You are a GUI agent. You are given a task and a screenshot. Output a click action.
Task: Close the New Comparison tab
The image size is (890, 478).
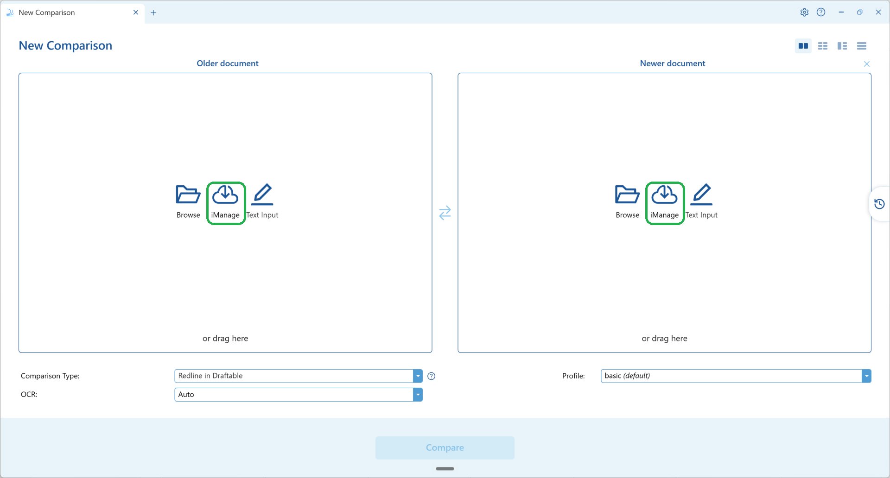click(x=136, y=13)
